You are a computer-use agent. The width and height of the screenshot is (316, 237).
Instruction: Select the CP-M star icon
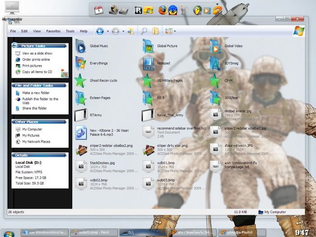215,81
